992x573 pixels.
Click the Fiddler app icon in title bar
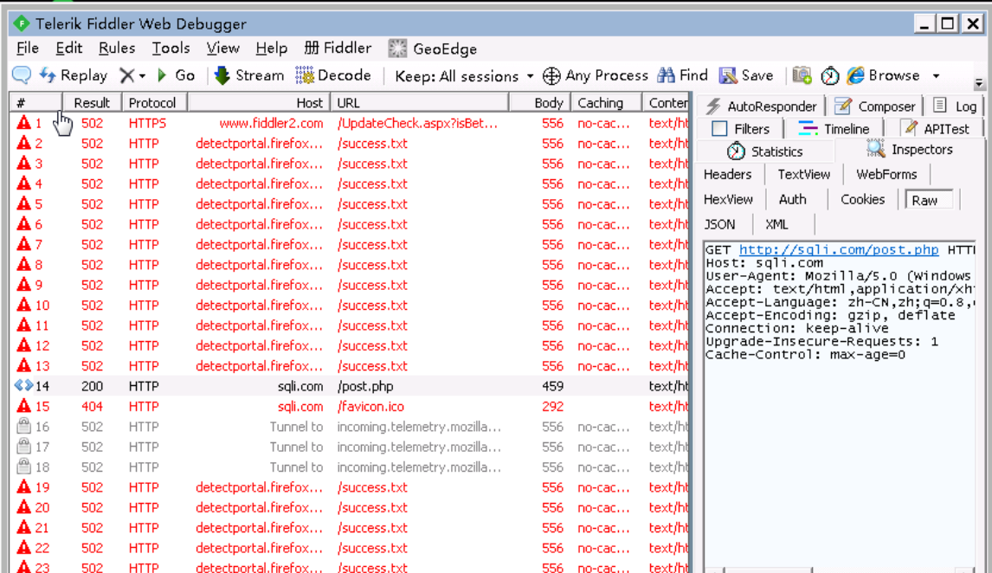point(22,24)
